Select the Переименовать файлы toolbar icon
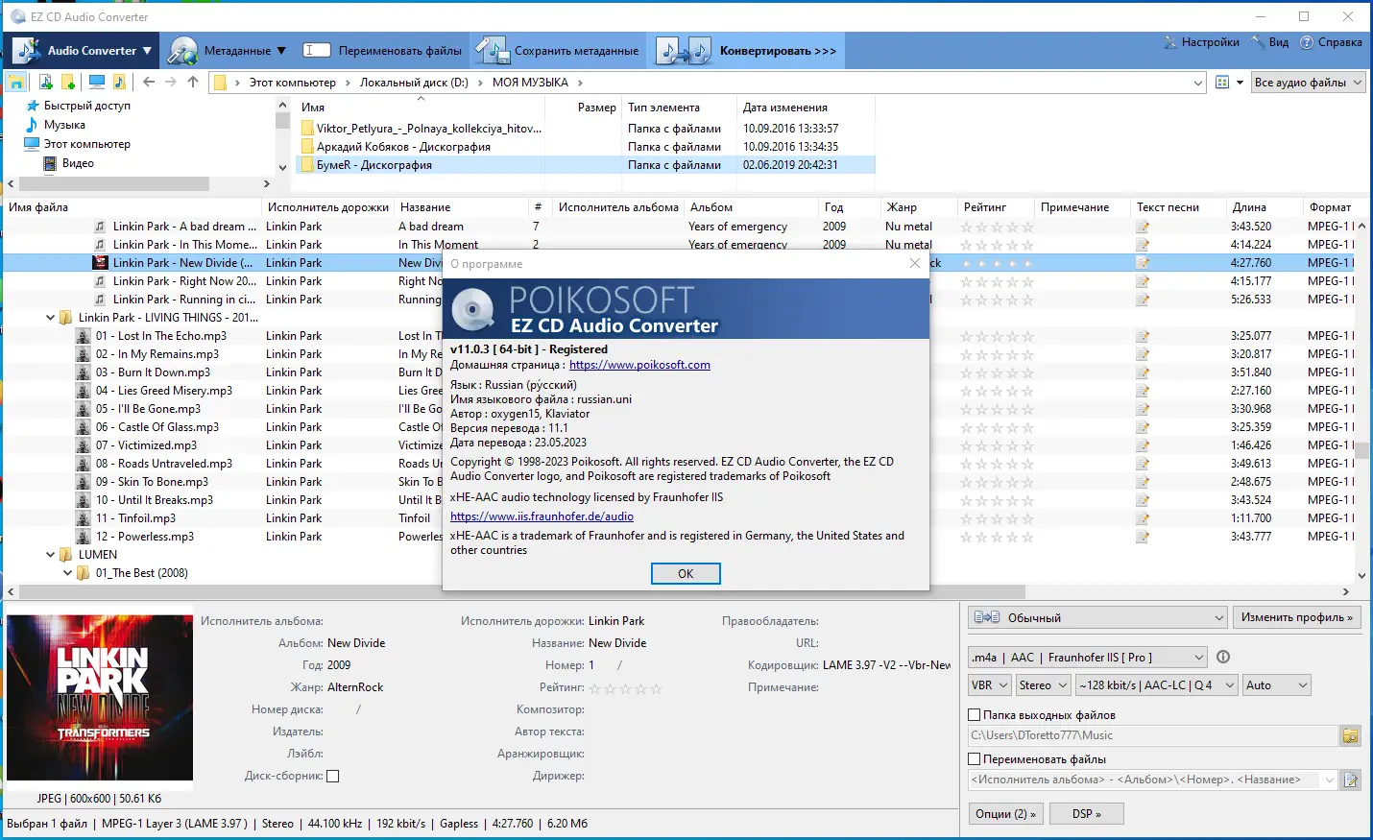The width and height of the screenshot is (1373, 840). 317,50
